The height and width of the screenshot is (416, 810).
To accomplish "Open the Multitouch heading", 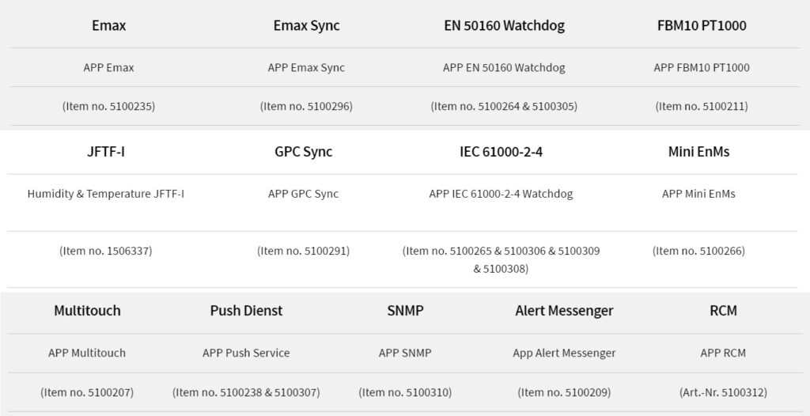I will (87, 311).
